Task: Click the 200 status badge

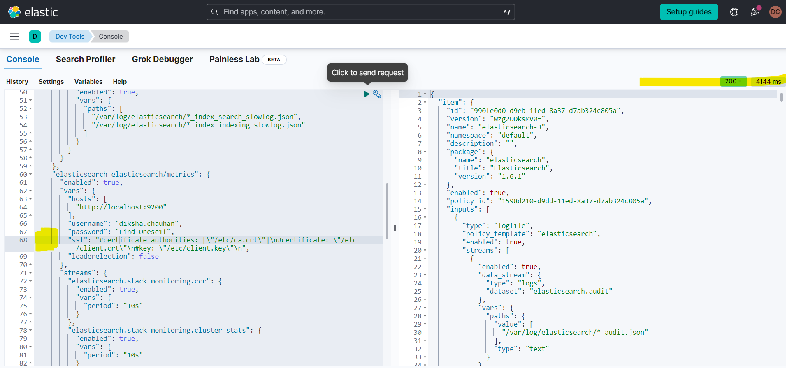Action: point(734,81)
